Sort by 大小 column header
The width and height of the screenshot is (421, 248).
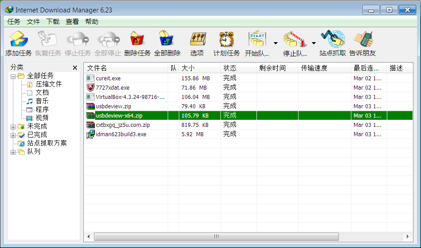click(x=200, y=68)
